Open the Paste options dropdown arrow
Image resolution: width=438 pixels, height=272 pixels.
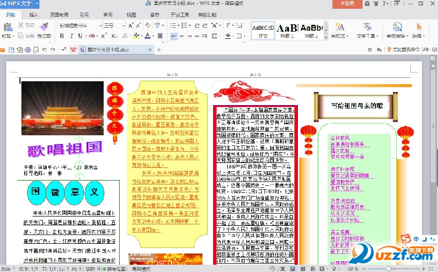pos(13,36)
